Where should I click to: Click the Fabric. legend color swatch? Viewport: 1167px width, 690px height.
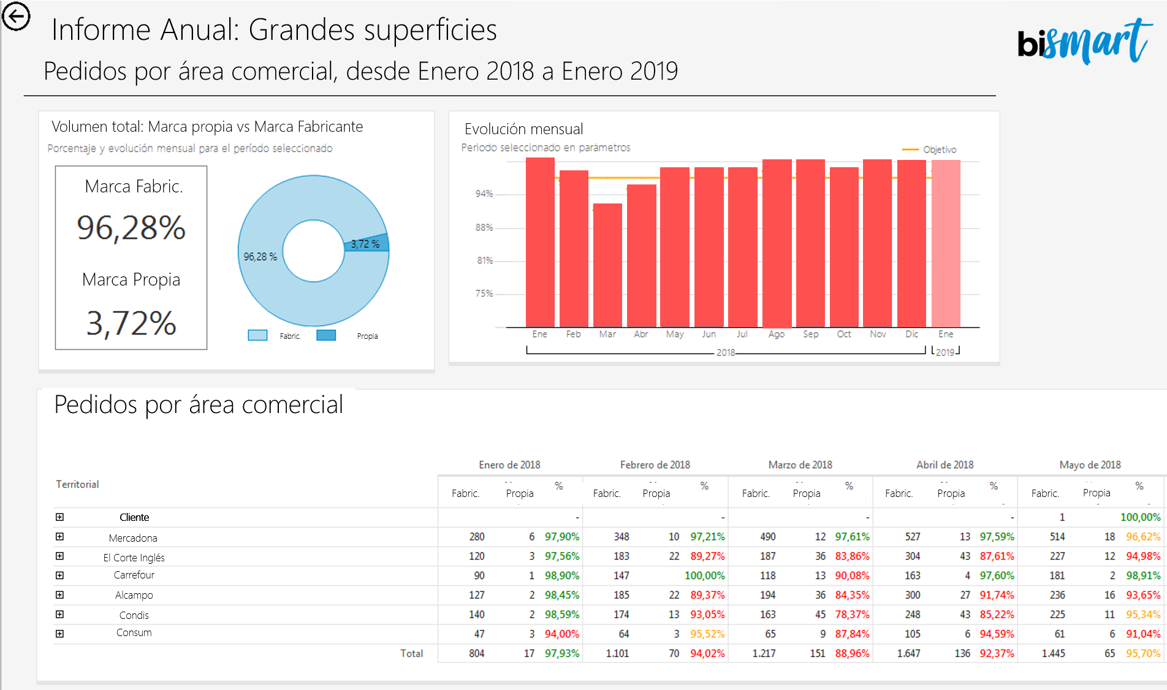pos(257,335)
